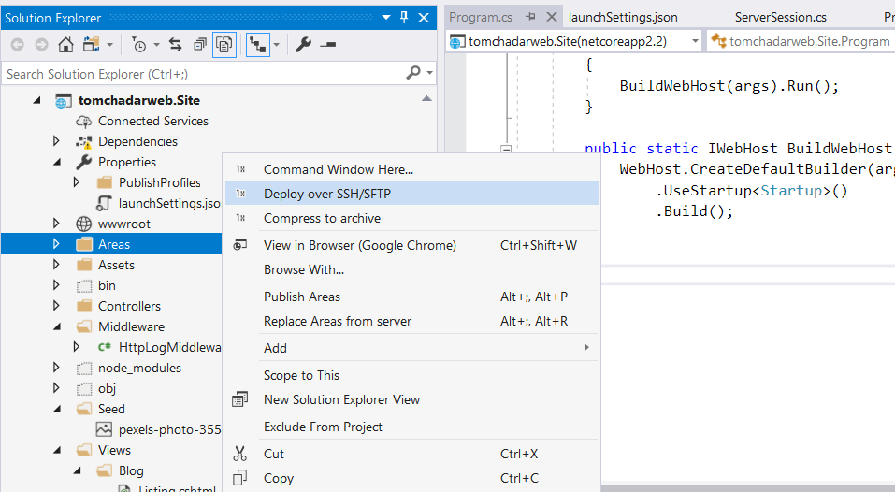Toggle the Show All Files button
This screenshot has height=492, width=895.
tap(224, 45)
